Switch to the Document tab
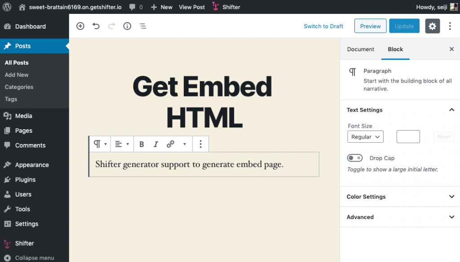Viewport: 460px width, 262px height. pyautogui.click(x=361, y=49)
